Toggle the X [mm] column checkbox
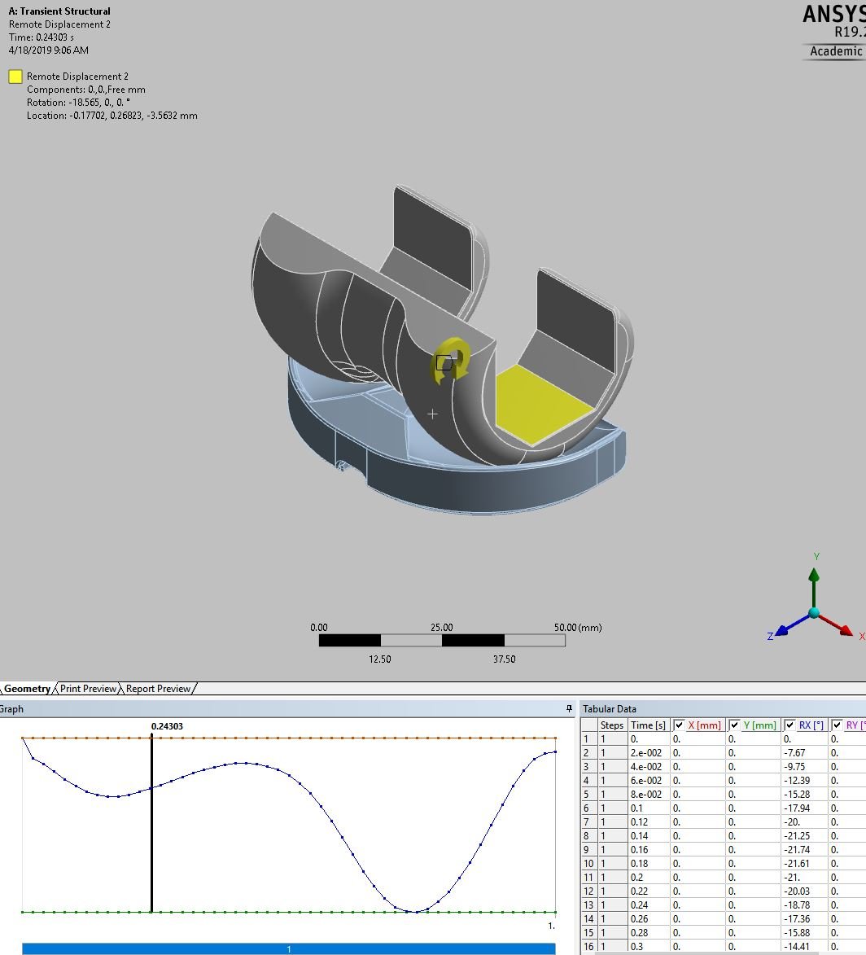This screenshot has height=955, width=866. [x=679, y=725]
